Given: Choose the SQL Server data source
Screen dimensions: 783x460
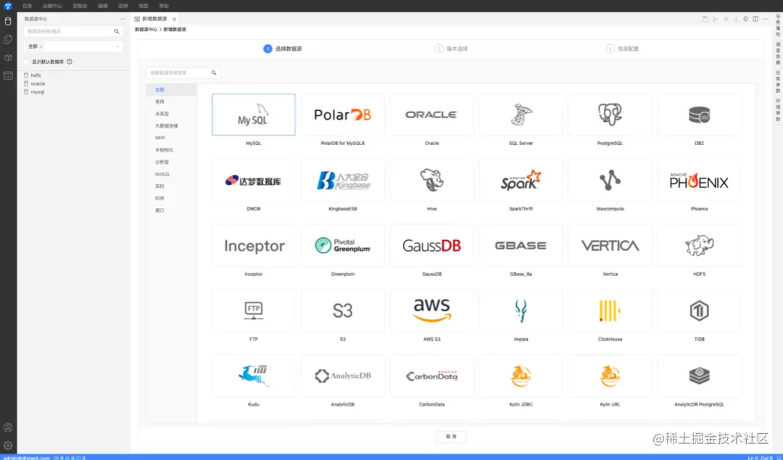Looking at the screenshot, I should click(521, 115).
